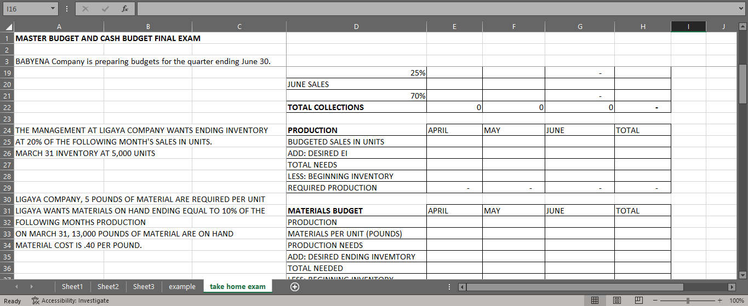This screenshot has width=748, height=306.
Task: Click inside the formula bar input
Action: [x=436, y=9]
